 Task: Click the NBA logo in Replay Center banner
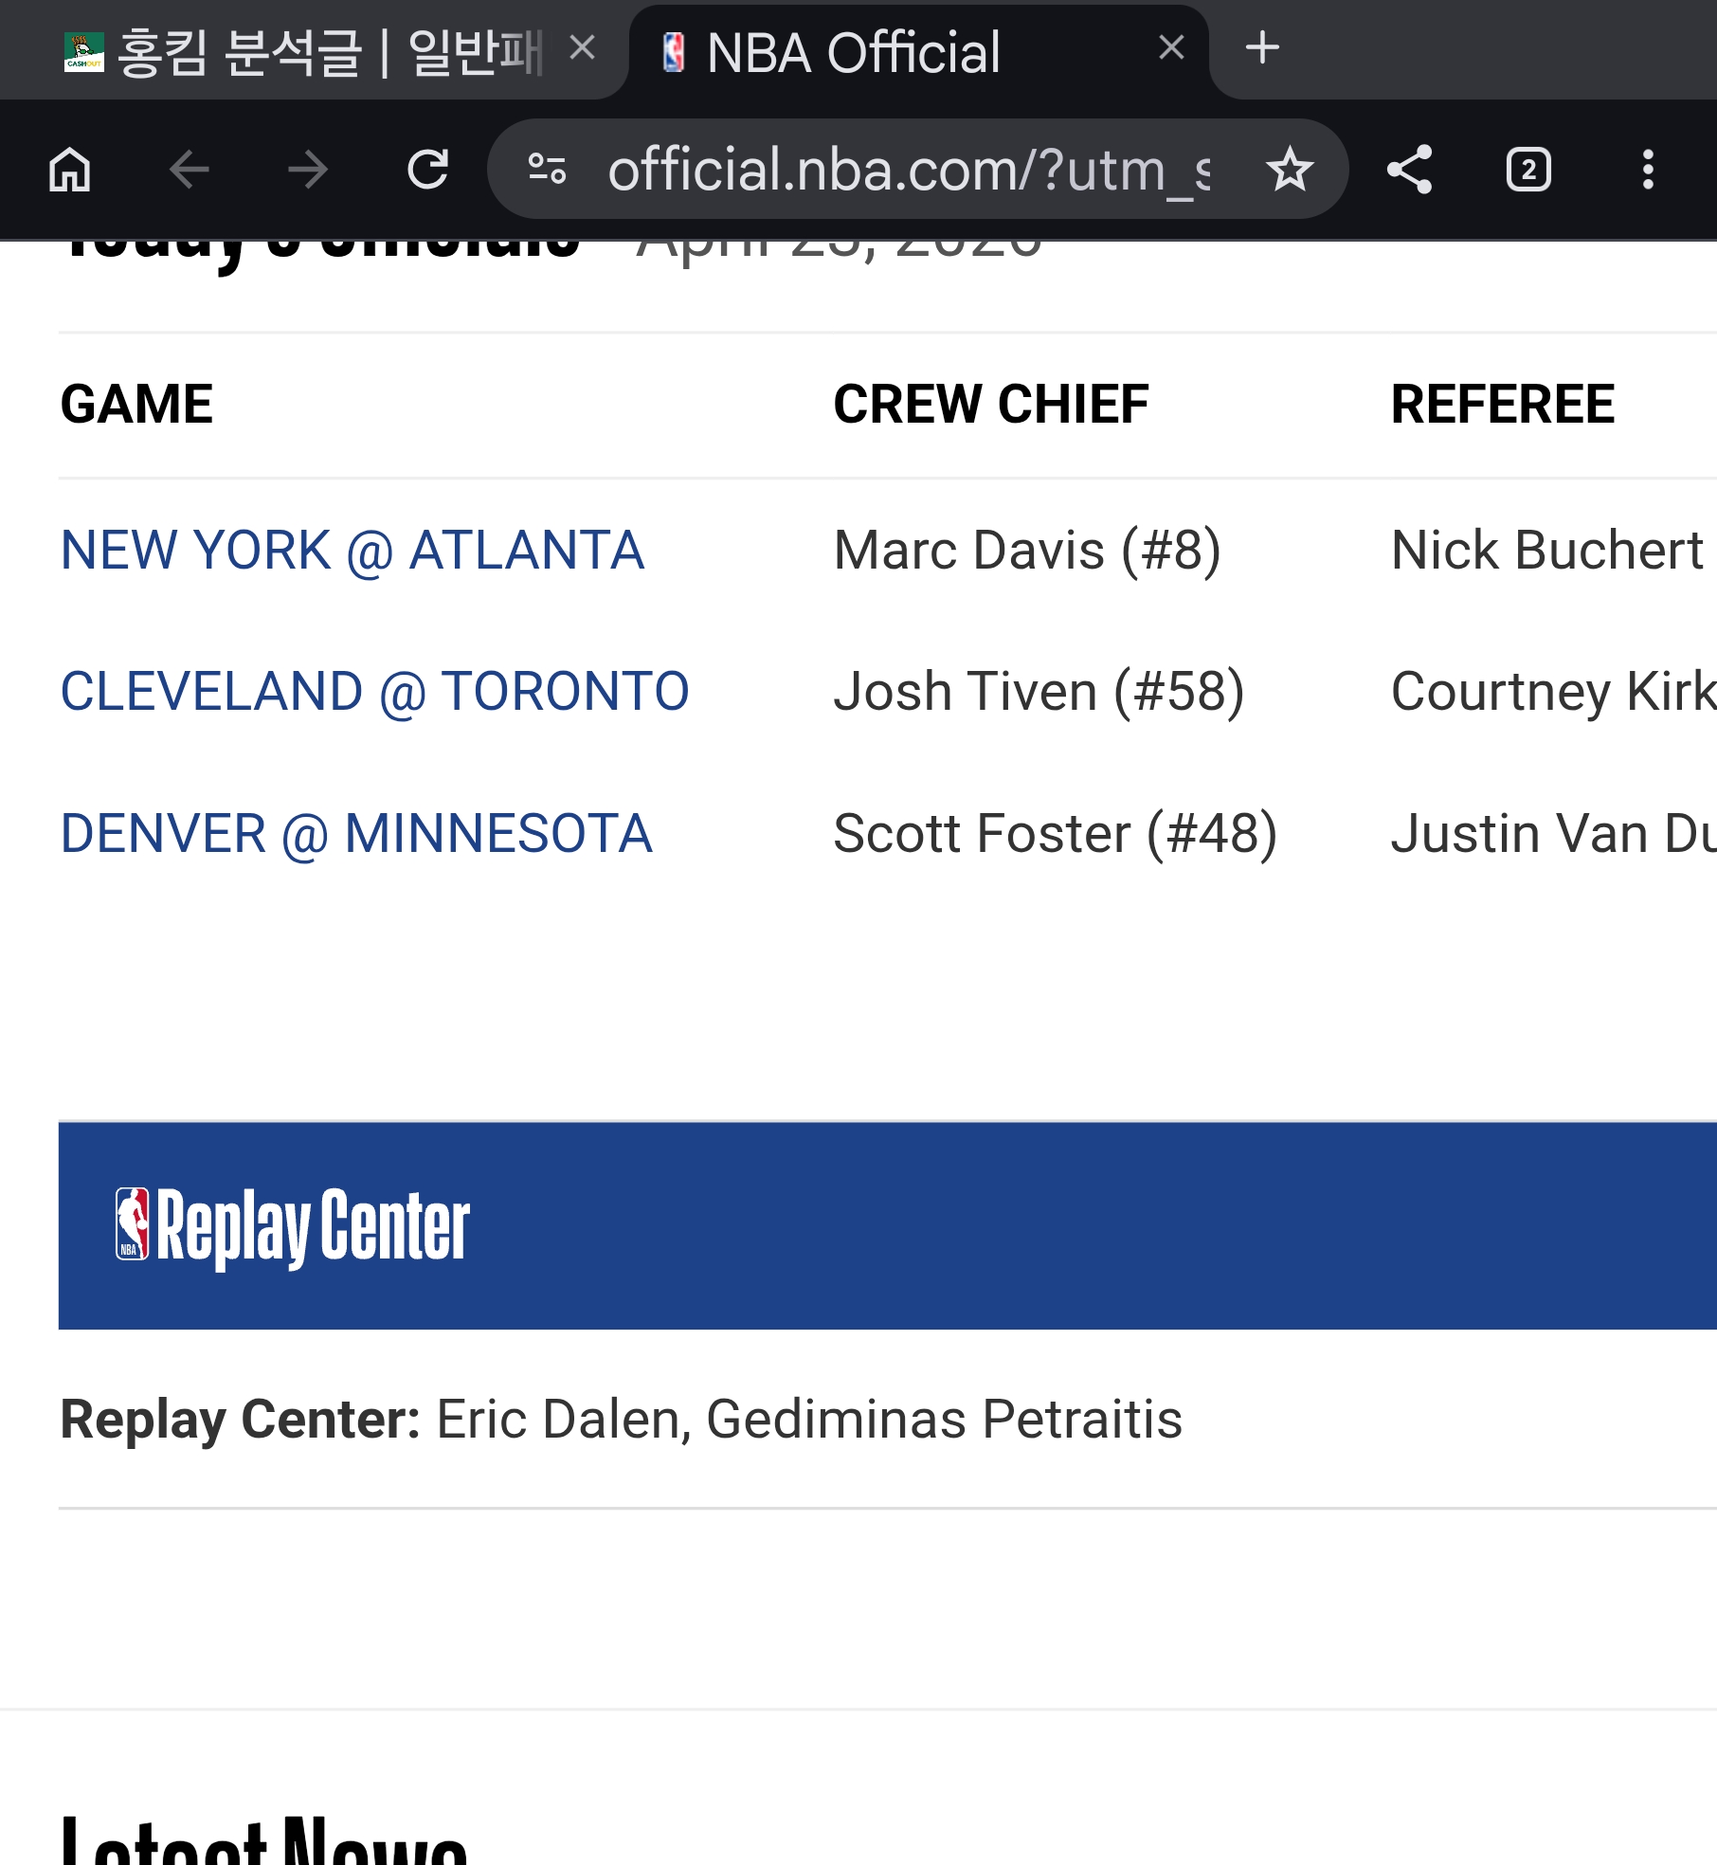tap(133, 1223)
